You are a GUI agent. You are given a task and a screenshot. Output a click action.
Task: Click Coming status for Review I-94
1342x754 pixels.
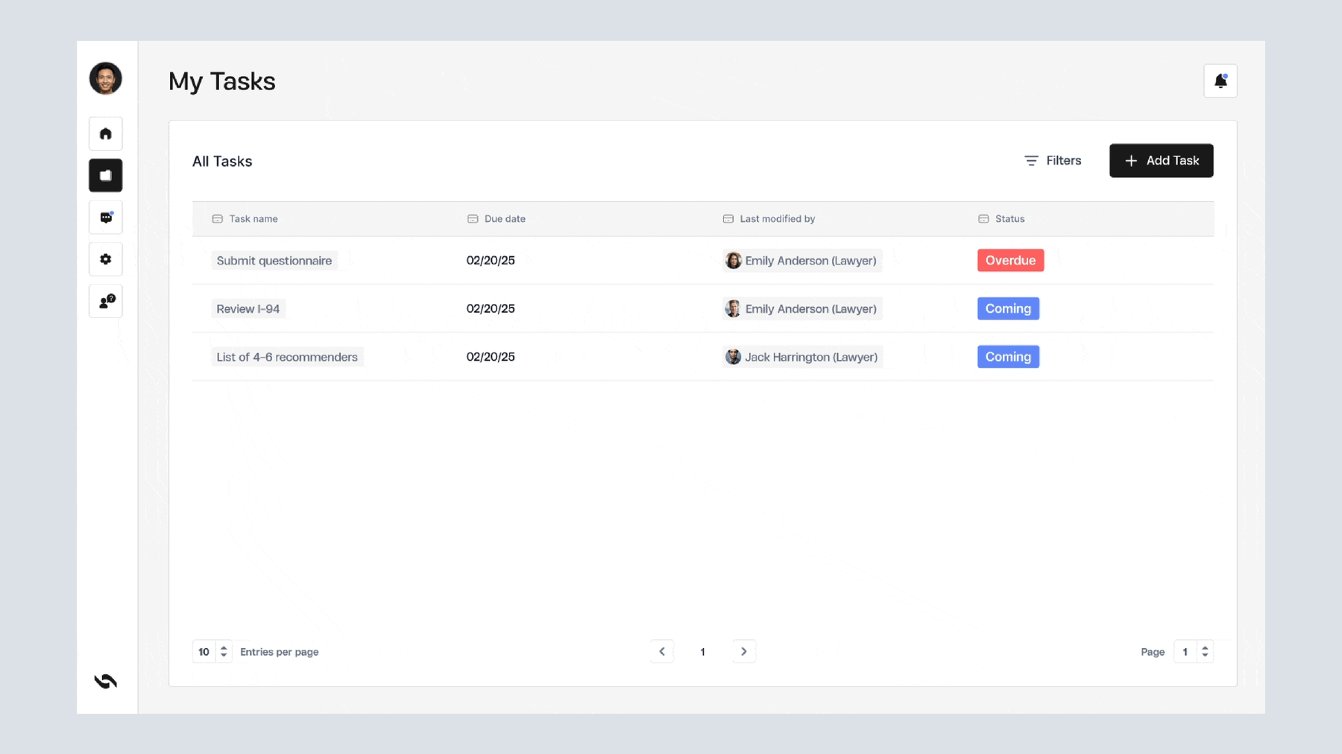click(1008, 308)
